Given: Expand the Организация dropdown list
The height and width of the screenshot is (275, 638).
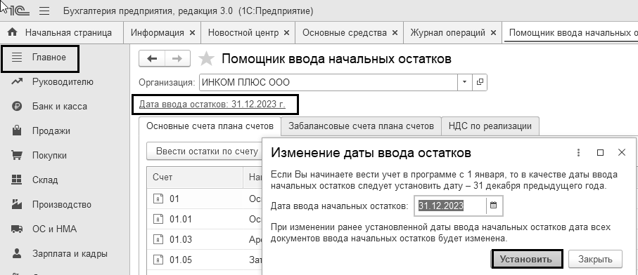Looking at the screenshot, I should [x=465, y=82].
